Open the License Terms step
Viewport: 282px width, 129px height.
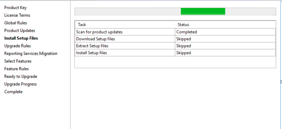pyautogui.click(x=17, y=15)
